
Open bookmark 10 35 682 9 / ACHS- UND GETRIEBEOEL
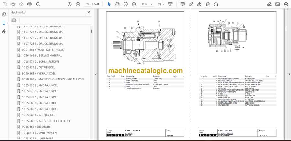(x=46, y=121)
